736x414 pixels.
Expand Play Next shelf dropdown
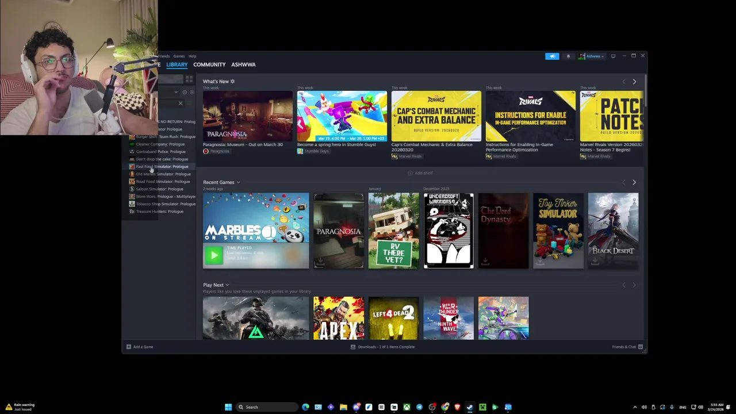[x=227, y=285]
